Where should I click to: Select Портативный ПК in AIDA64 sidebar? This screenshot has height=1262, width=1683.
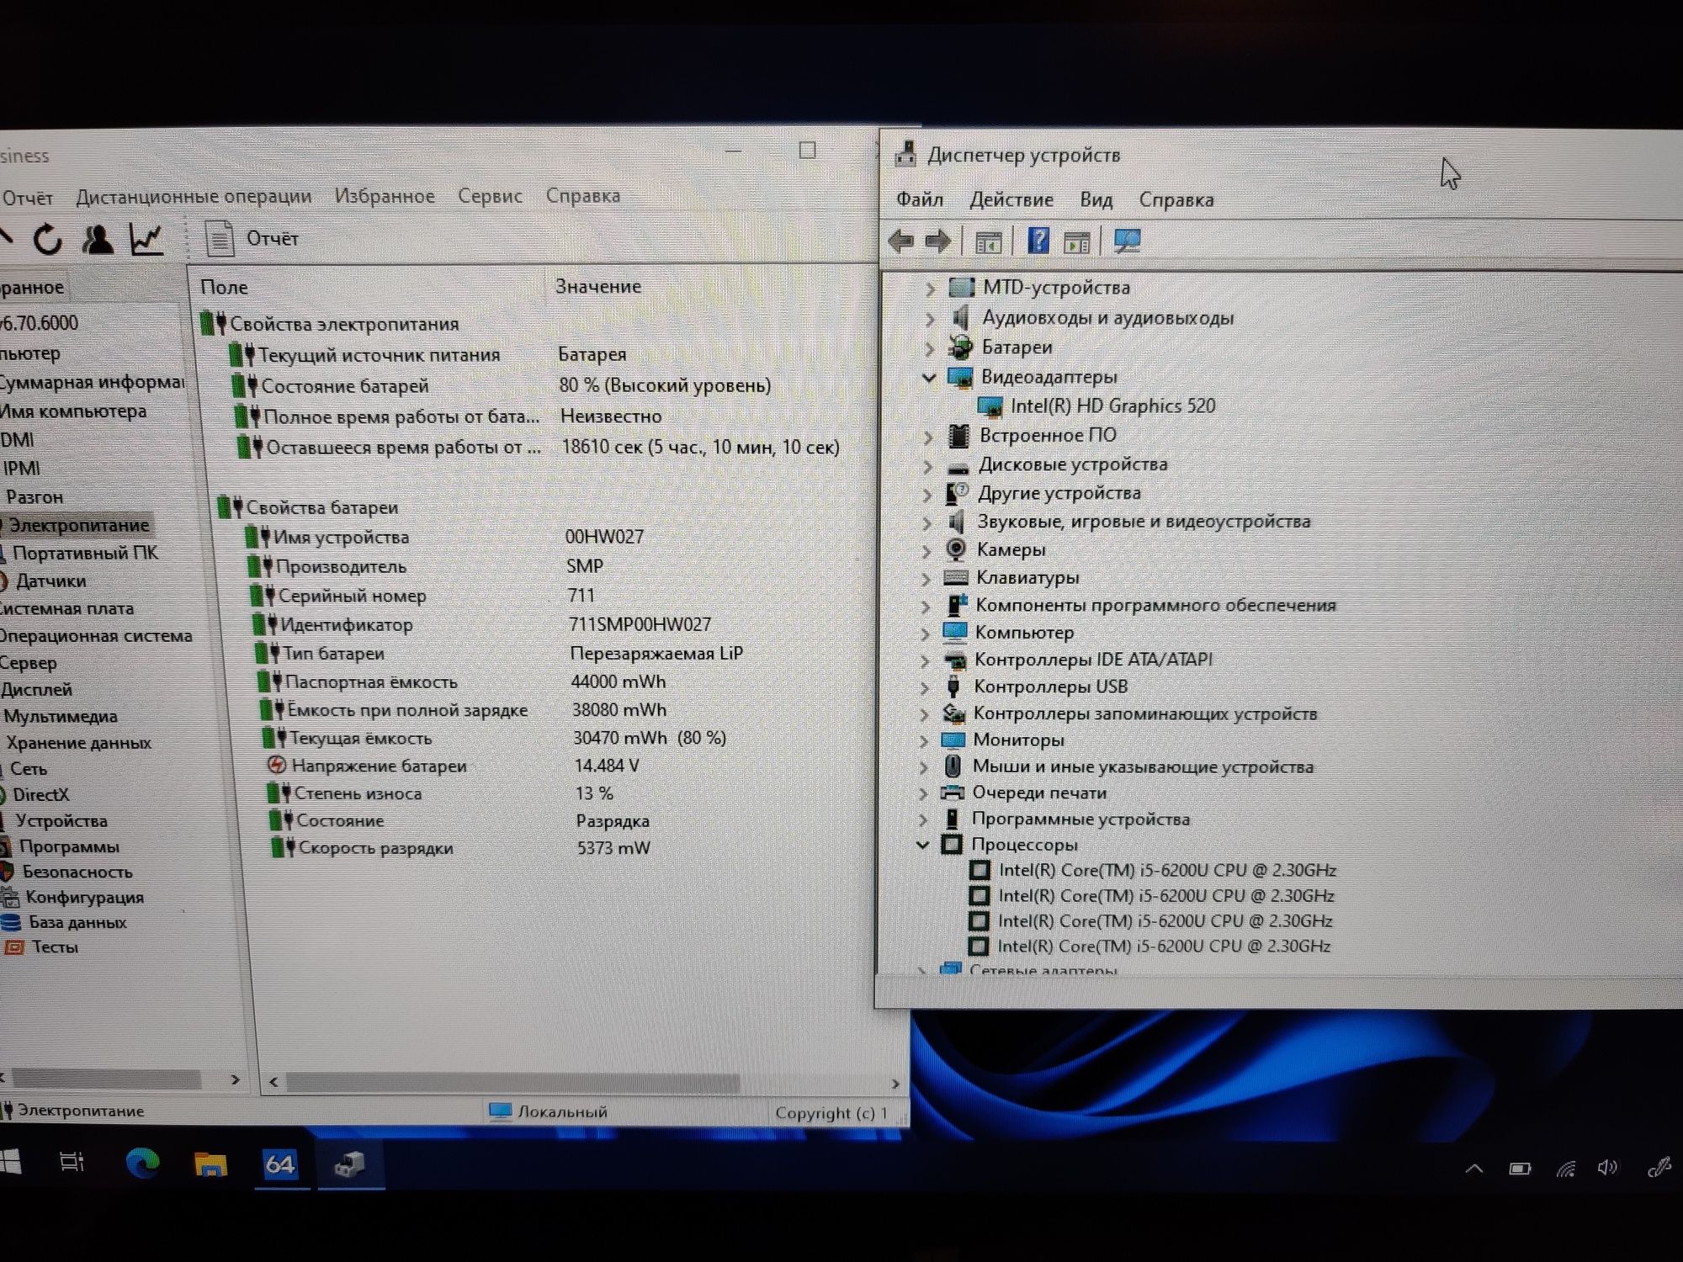85,553
